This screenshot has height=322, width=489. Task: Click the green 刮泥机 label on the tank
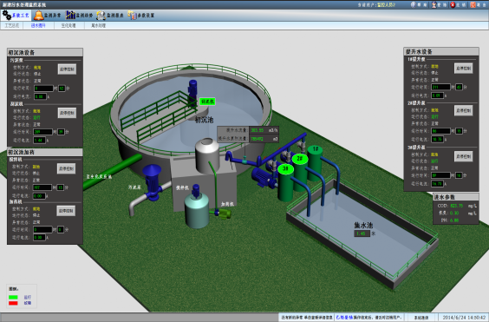click(x=207, y=102)
